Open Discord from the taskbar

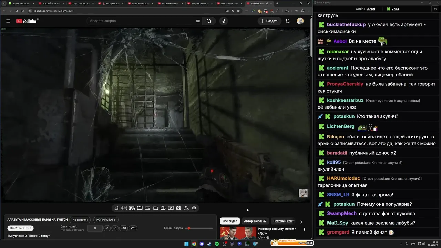202,244
